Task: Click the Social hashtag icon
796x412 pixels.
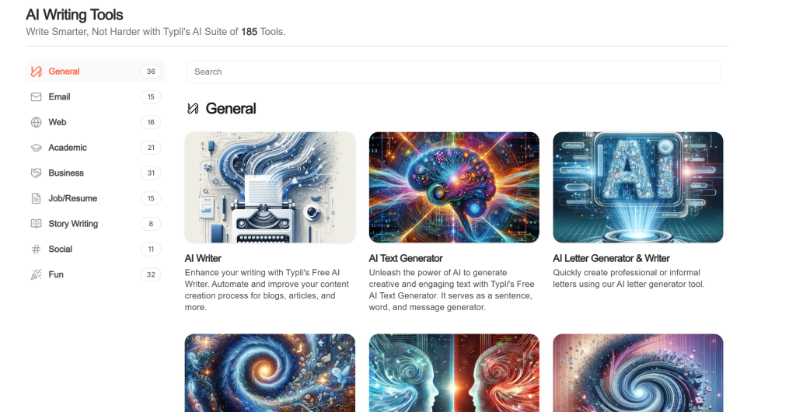Action: point(36,249)
